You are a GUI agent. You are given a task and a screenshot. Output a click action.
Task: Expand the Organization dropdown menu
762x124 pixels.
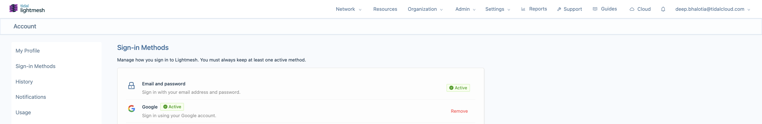pyautogui.click(x=425, y=9)
